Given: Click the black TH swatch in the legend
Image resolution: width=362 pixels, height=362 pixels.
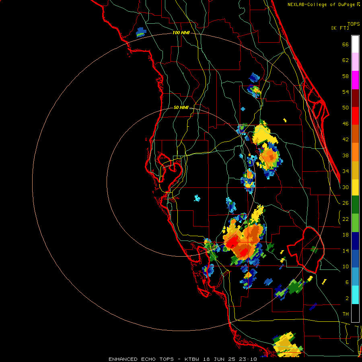Looking at the screenshot, I should pyautogui.click(x=355, y=313).
